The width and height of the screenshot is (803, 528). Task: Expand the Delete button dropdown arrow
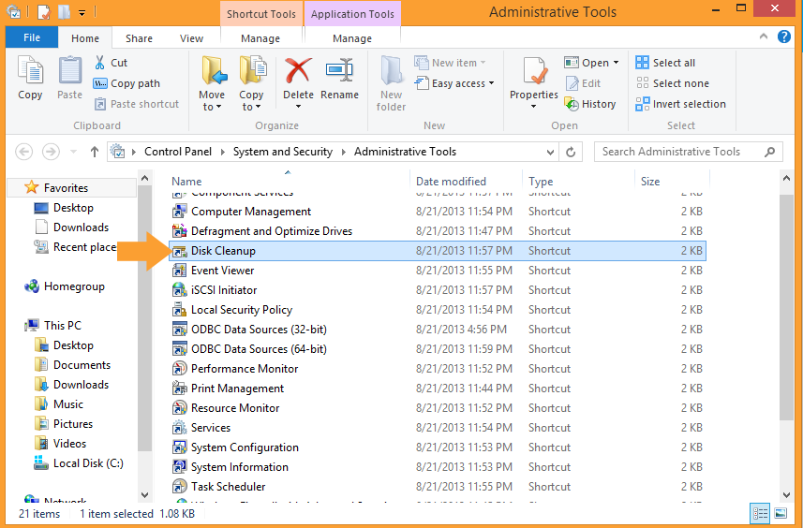298,107
